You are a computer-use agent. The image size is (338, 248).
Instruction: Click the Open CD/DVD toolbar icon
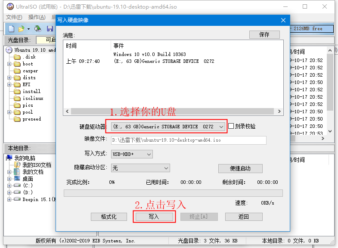click(38, 29)
